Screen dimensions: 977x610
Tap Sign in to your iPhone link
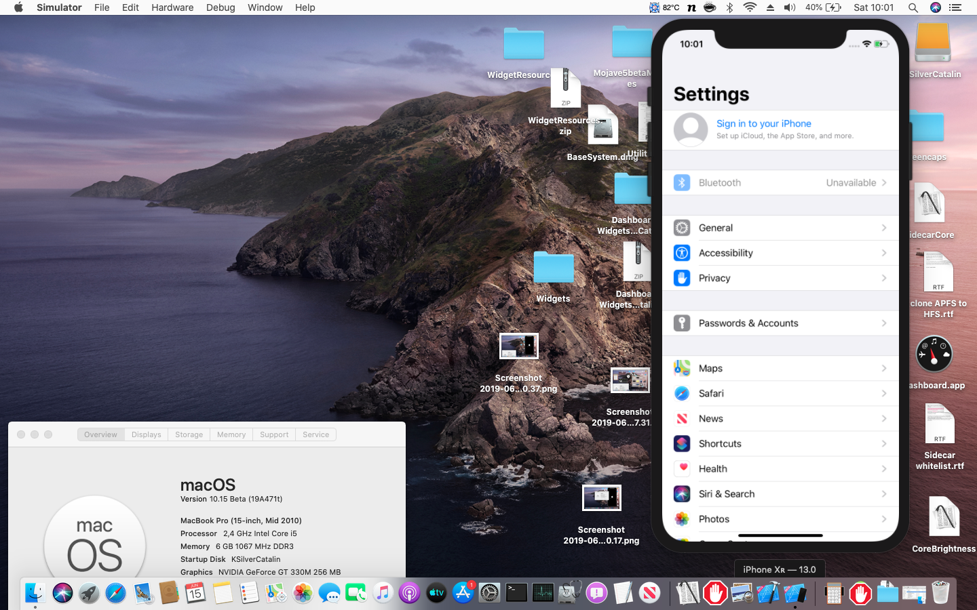click(764, 123)
